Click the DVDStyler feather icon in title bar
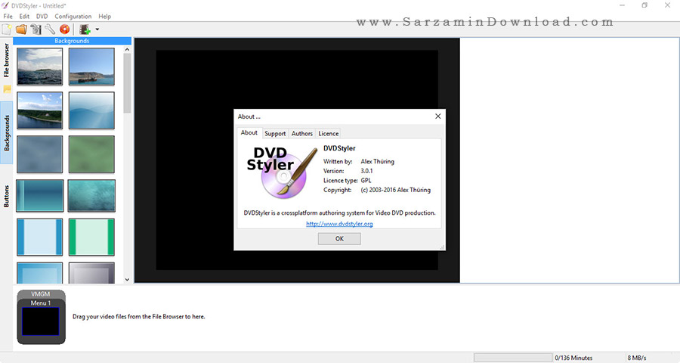This screenshot has height=363, width=680. click(x=5, y=5)
